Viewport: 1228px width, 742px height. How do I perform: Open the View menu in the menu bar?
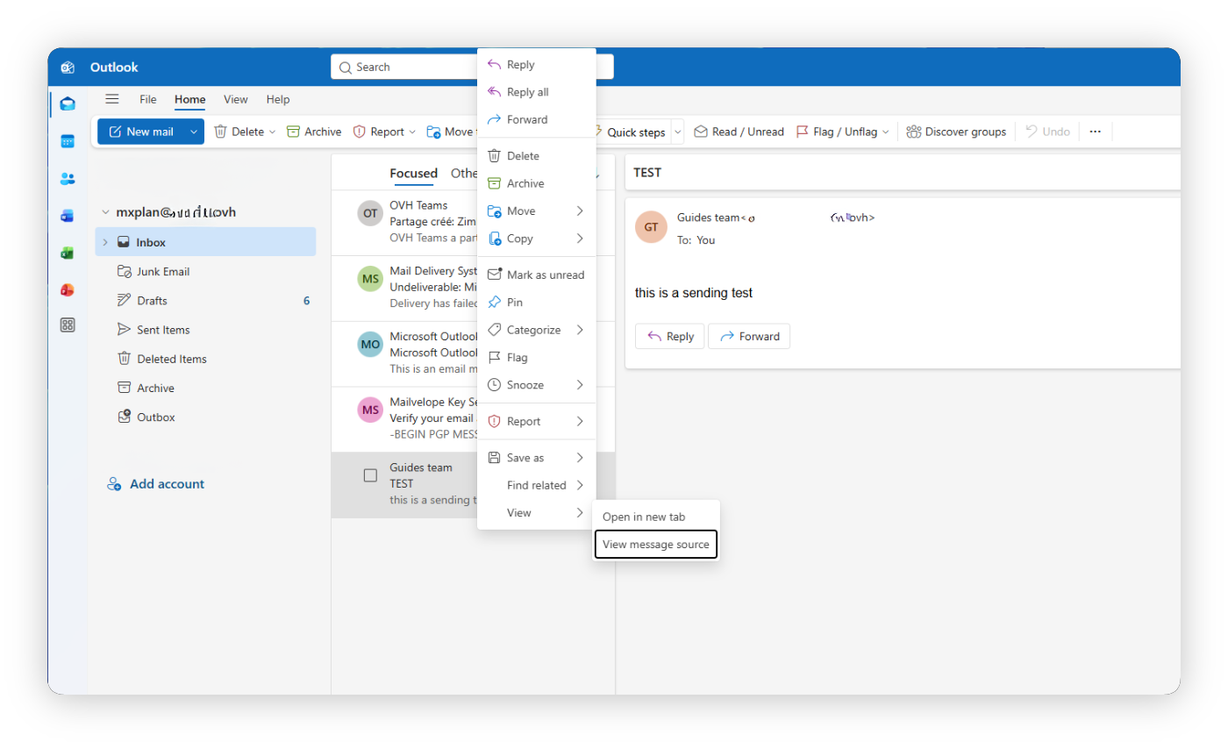pyautogui.click(x=235, y=99)
